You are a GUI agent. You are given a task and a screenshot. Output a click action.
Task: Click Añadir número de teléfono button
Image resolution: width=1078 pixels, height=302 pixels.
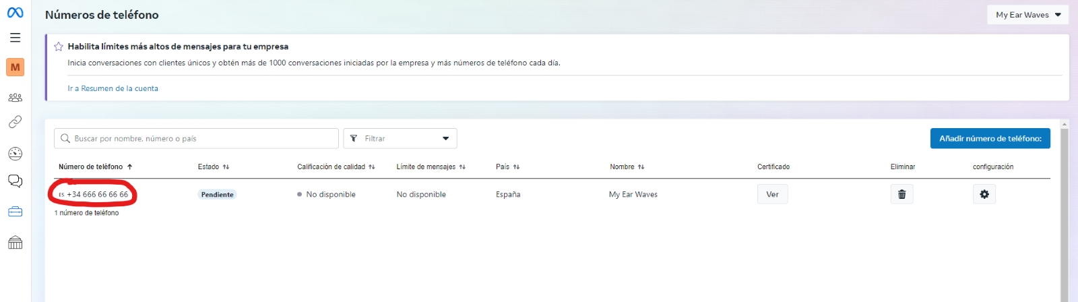990,138
